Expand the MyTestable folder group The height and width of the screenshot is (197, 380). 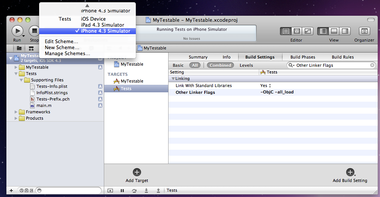coord(16,67)
